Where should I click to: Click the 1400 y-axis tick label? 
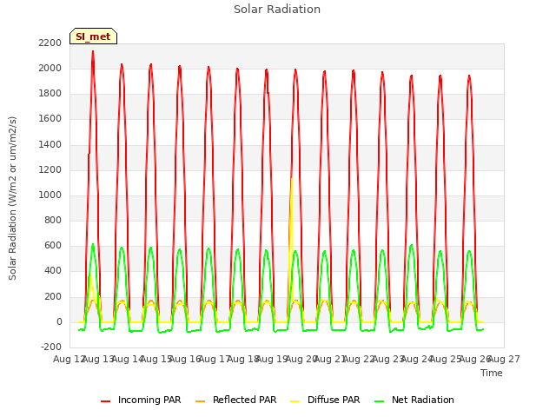pyautogui.click(x=50, y=144)
